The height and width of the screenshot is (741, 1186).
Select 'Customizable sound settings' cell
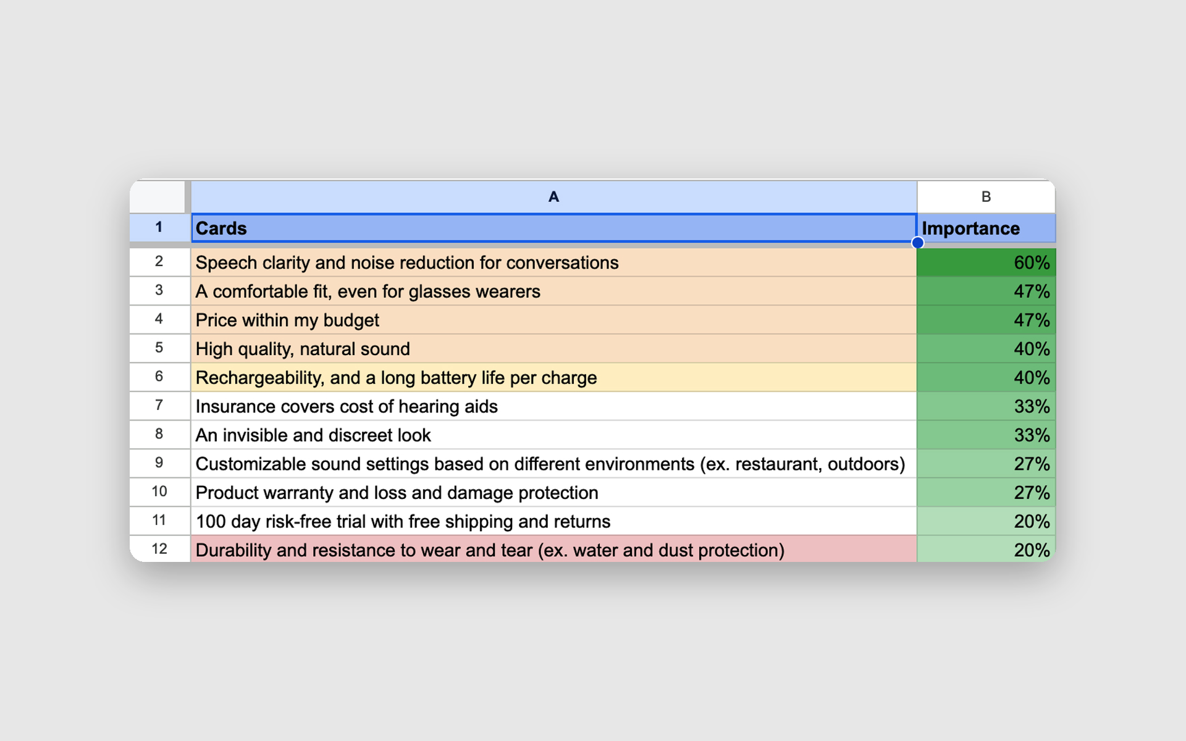click(x=554, y=464)
